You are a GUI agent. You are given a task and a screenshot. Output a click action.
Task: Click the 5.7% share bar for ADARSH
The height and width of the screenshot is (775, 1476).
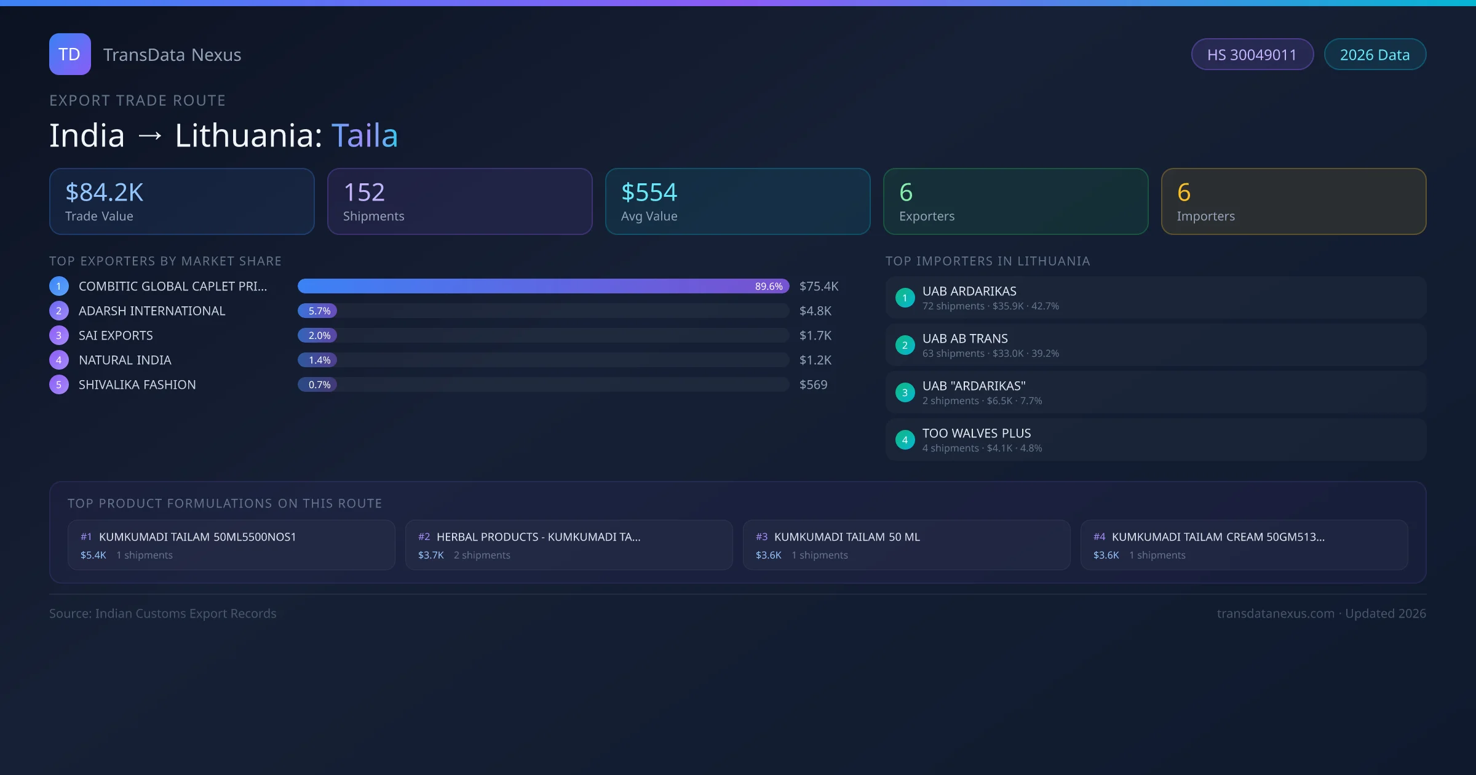coord(317,311)
